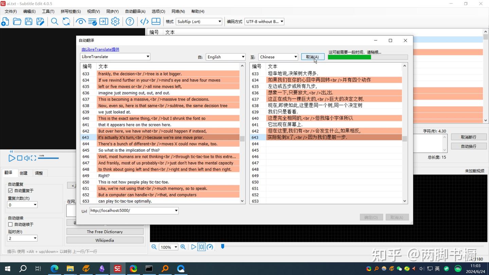Image resolution: width=489 pixels, height=275 pixels.
Task: Click the Help question mark icon
Action: pos(130,22)
